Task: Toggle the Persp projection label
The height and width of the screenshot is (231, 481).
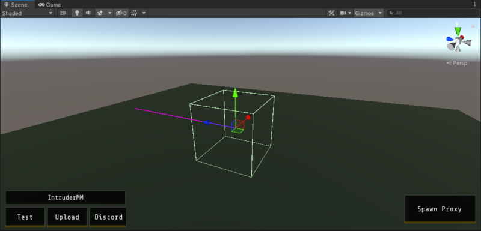Action: coord(457,63)
